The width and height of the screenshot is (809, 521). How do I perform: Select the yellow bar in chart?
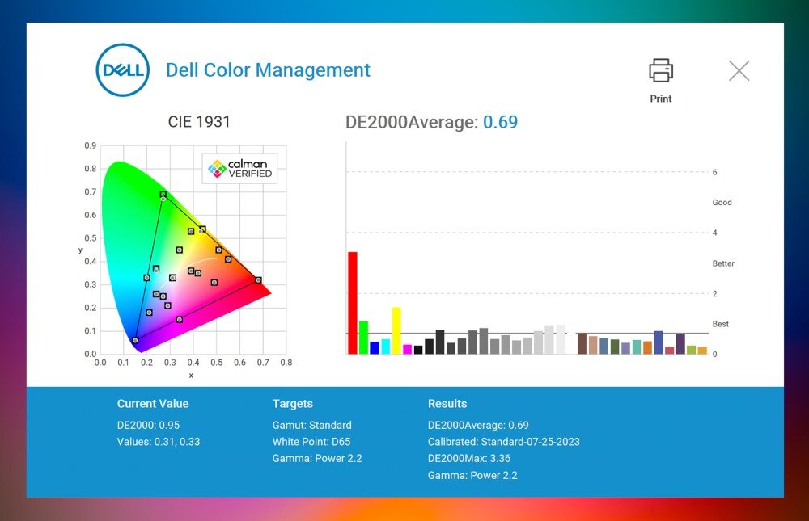click(x=396, y=330)
